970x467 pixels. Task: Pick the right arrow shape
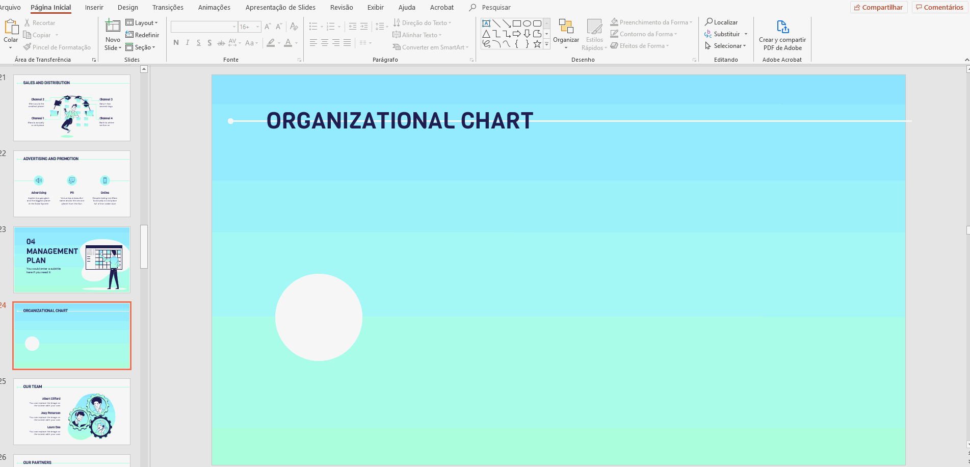click(517, 34)
